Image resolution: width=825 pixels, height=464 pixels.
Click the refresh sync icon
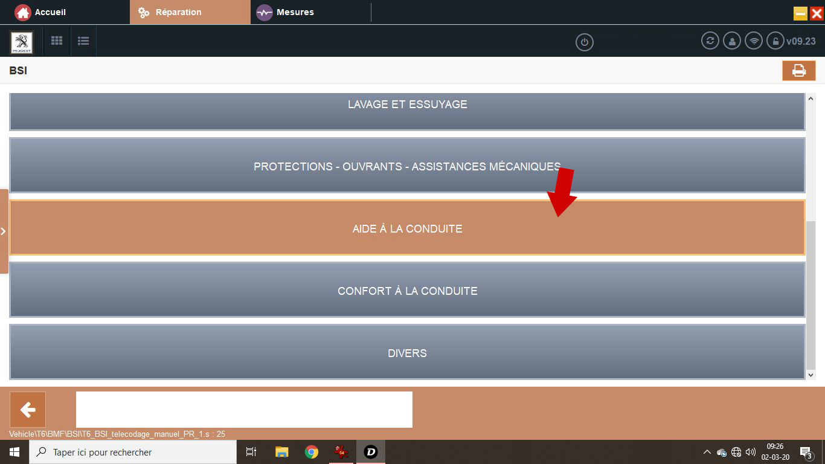point(710,41)
